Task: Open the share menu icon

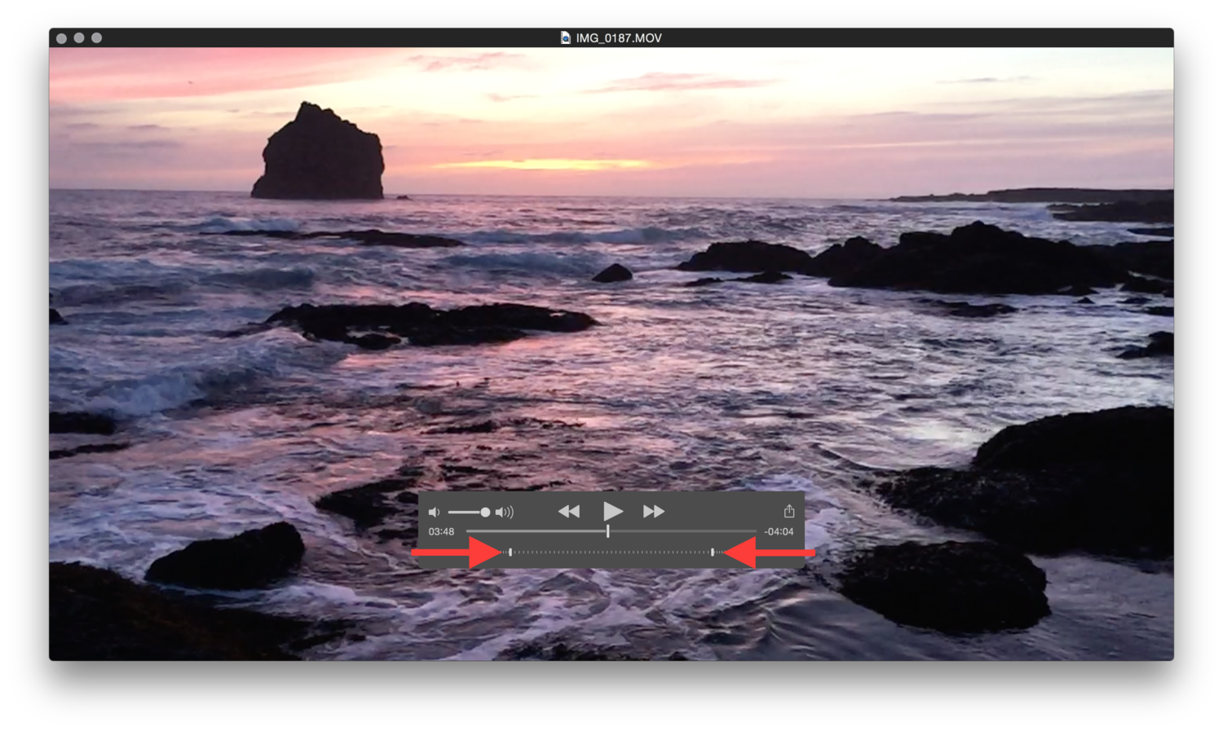Action: 789,511
